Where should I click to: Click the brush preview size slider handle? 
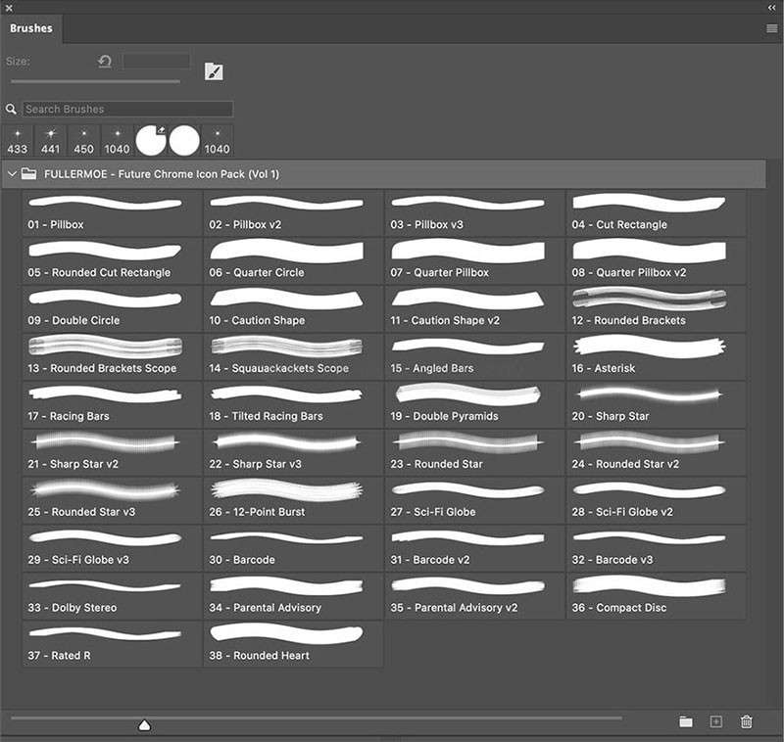tap(145, 724)
